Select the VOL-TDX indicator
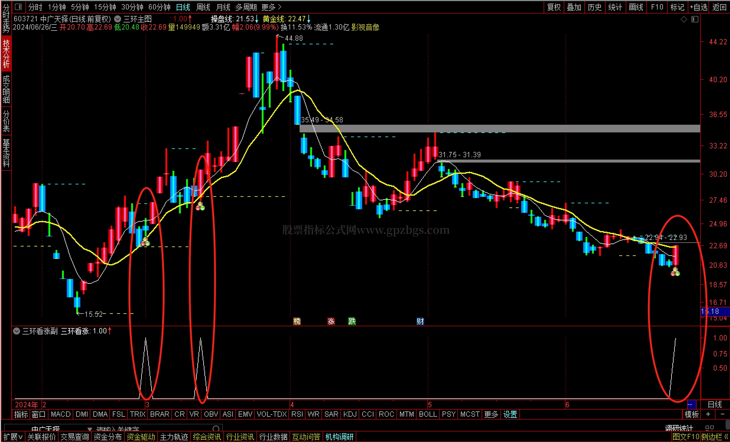 (x=272, y=414)
